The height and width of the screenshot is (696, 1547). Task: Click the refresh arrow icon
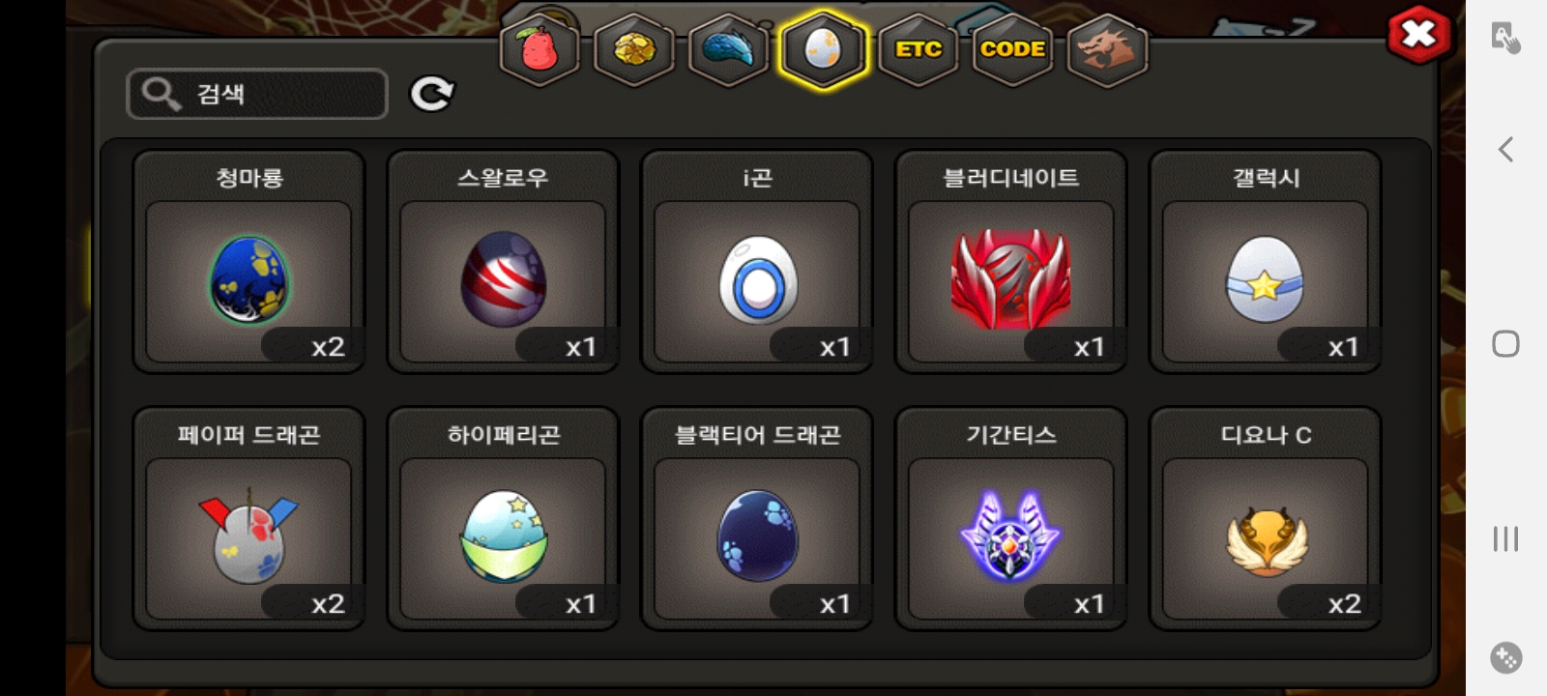pos(431,94)
